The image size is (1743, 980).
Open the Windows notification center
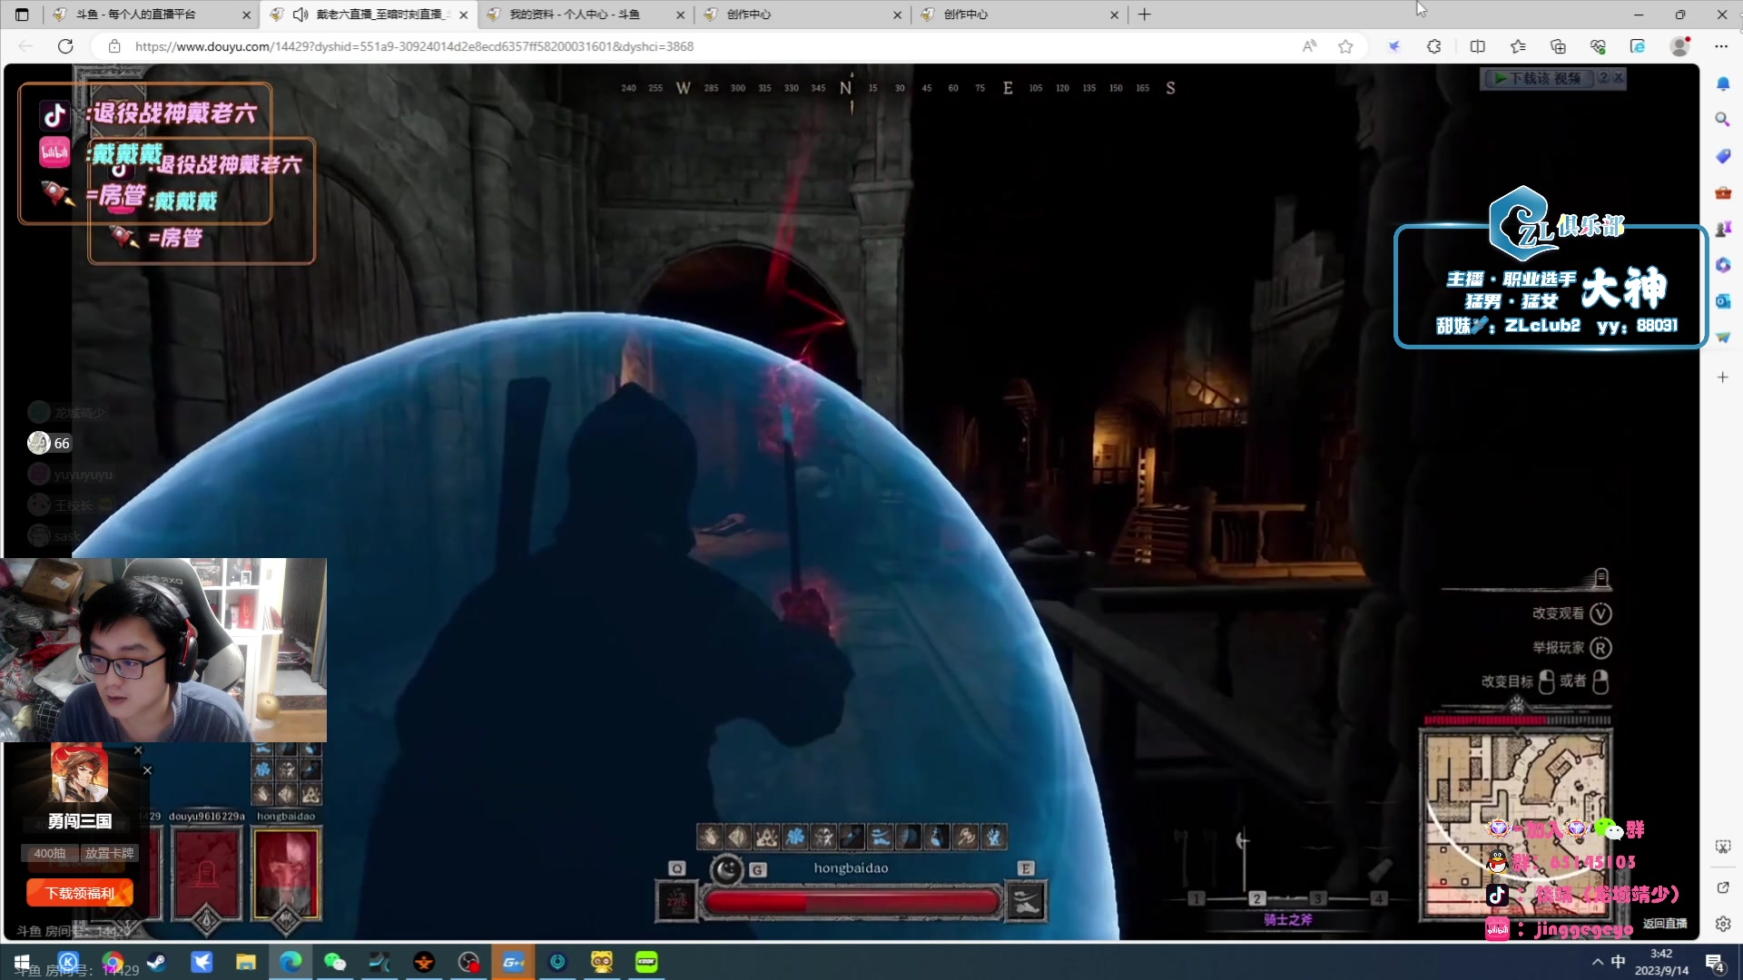[x=1715, y=962]
